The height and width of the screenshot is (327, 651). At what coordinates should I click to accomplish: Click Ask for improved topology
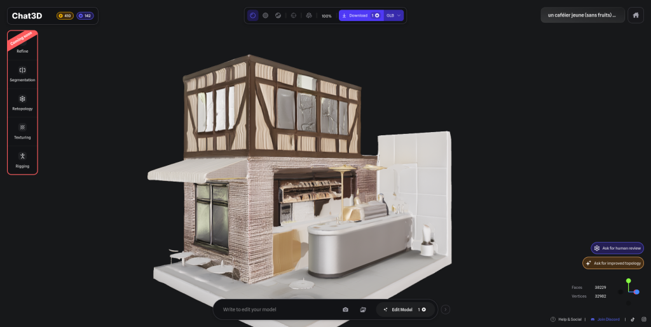[x=613, y=263]
